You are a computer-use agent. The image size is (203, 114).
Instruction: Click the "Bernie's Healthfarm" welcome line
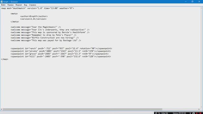coord(50,32)
